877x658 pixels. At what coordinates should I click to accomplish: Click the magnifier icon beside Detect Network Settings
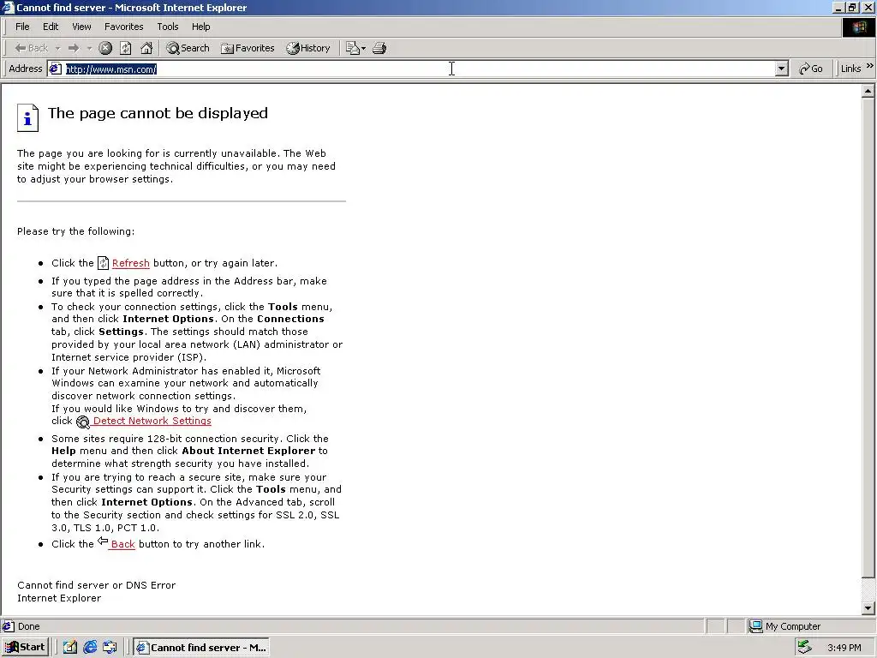click(x=83, y=422)
